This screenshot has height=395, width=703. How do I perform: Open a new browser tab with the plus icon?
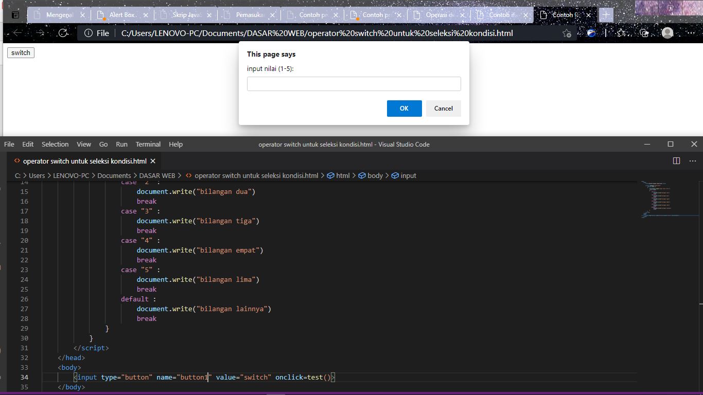click(x=605, y=15)
